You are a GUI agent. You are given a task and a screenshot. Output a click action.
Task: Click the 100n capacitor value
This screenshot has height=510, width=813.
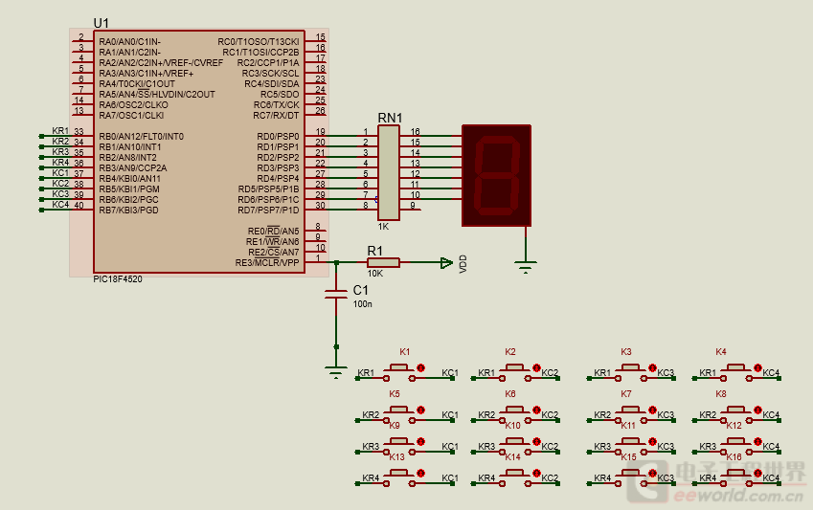[x=362, y=304]
